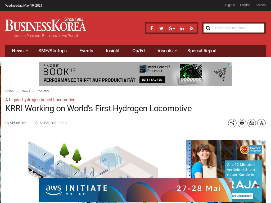The image size is (271, 203).
Task: Click the subtitle A Liquid Hydrogen-based Locomotive
Action: (x=40, y=100)
